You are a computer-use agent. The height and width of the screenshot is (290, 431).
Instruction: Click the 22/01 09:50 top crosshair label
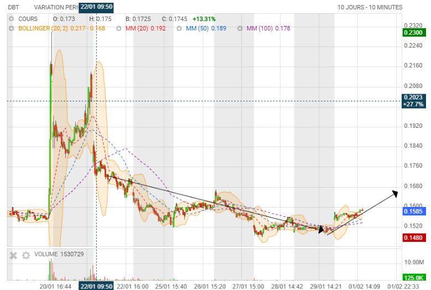pyautogui.click(x=96, y=7)
